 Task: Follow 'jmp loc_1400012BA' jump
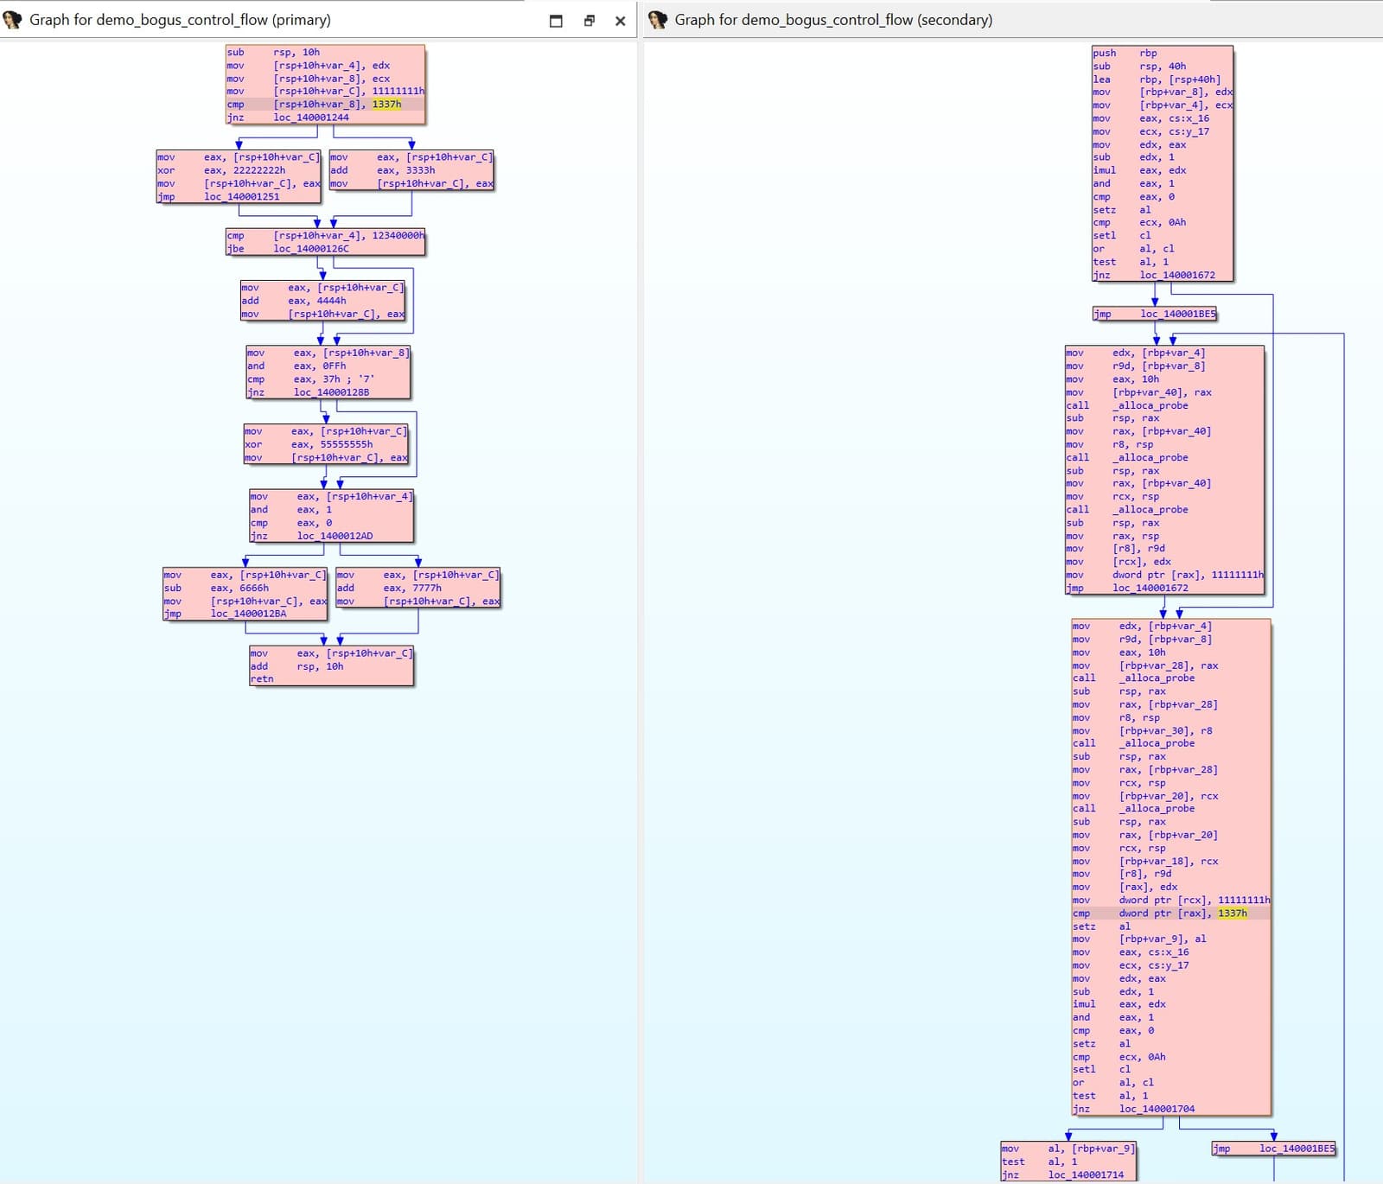point(226,614)
